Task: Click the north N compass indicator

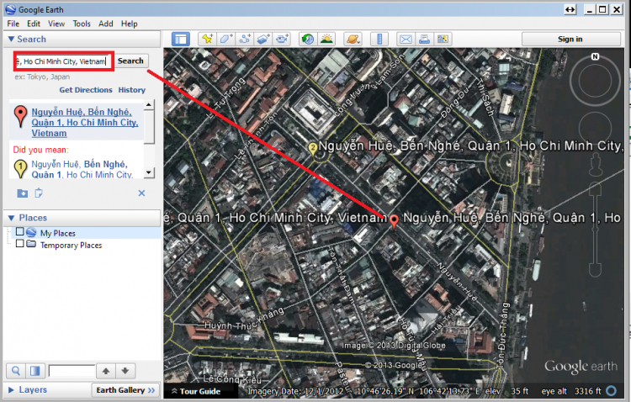Action: coord(595,56)
